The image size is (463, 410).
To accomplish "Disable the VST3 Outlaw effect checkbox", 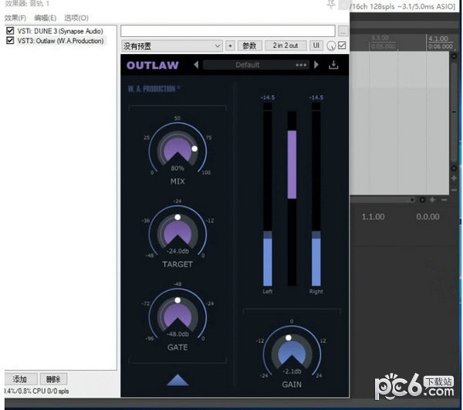I will (10, 41).
